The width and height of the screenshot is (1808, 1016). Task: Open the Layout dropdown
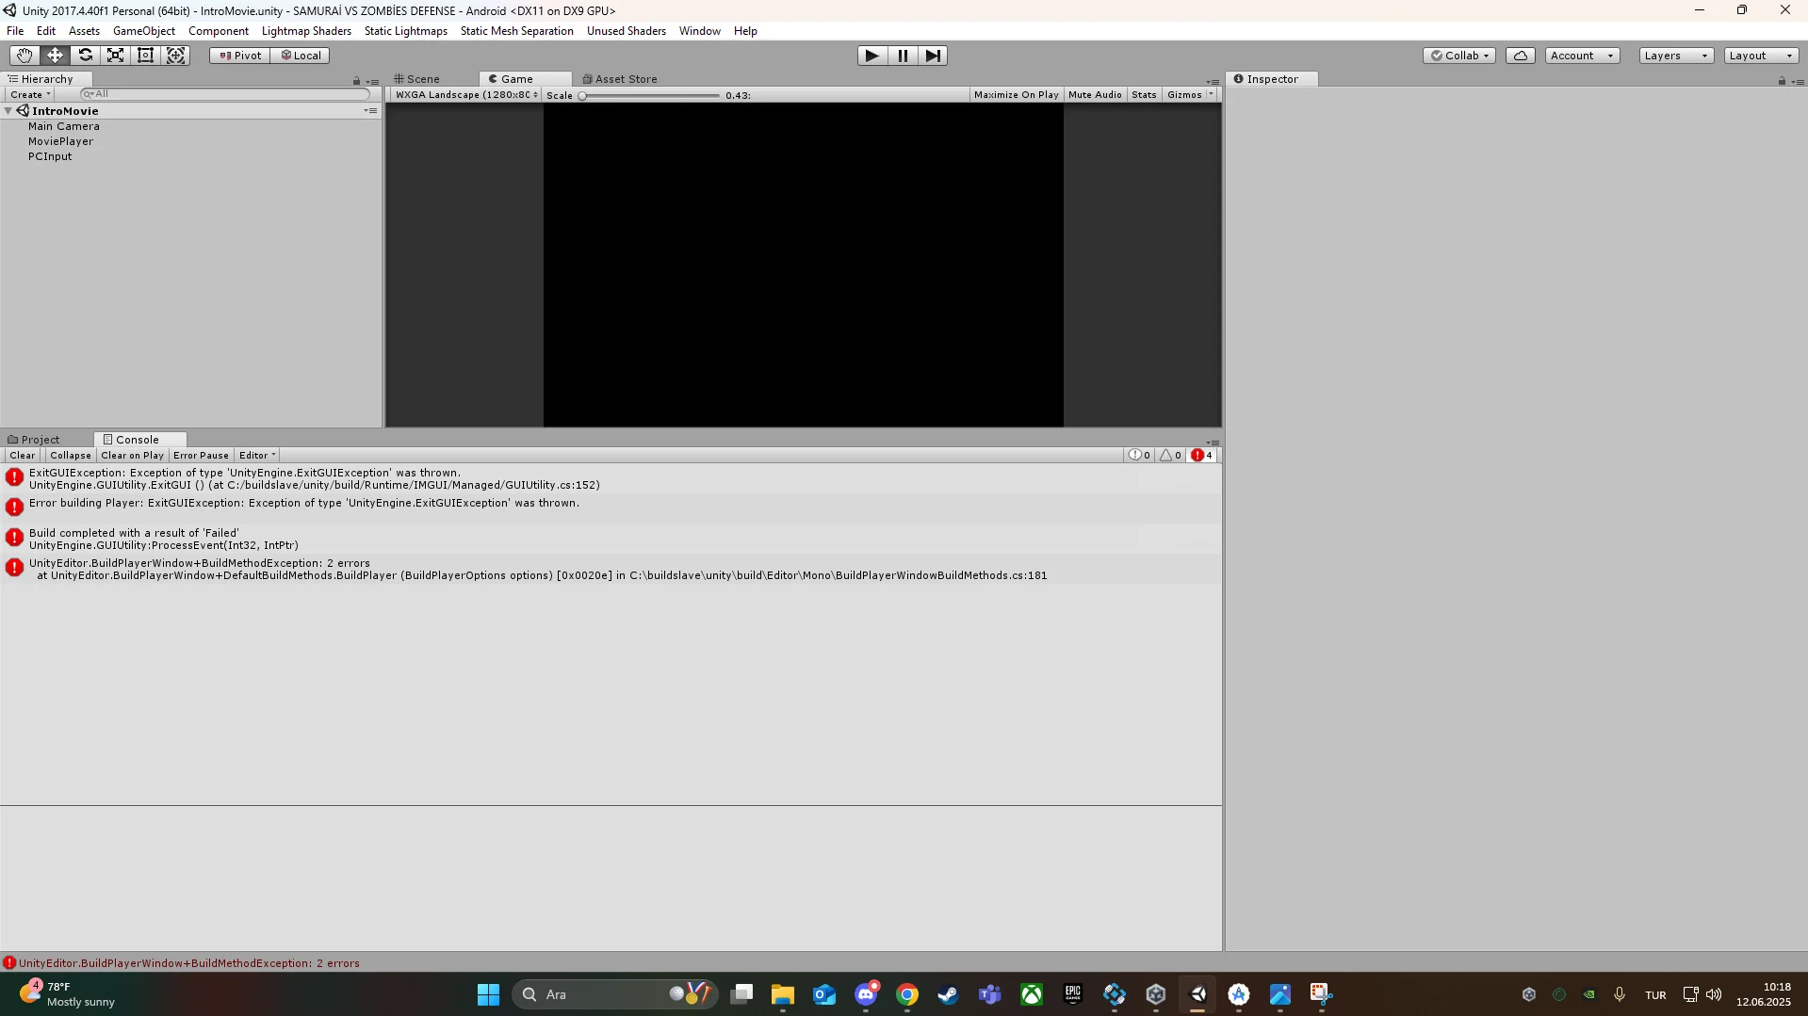(x=1761, y=56)
